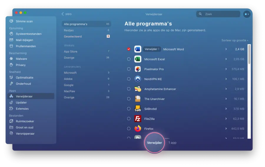Go back to Intro

point(67,14)
